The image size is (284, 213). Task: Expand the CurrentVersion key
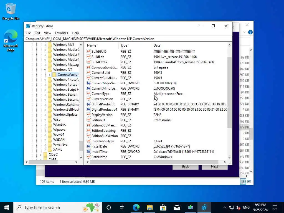49,75
